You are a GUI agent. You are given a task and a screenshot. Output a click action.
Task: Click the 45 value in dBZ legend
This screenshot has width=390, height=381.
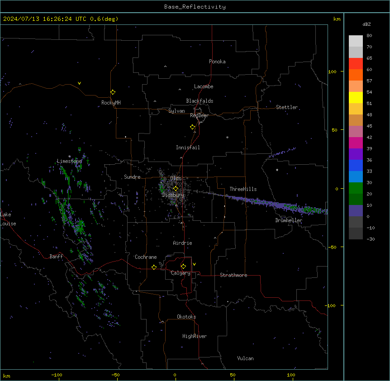tap(369, 126)
